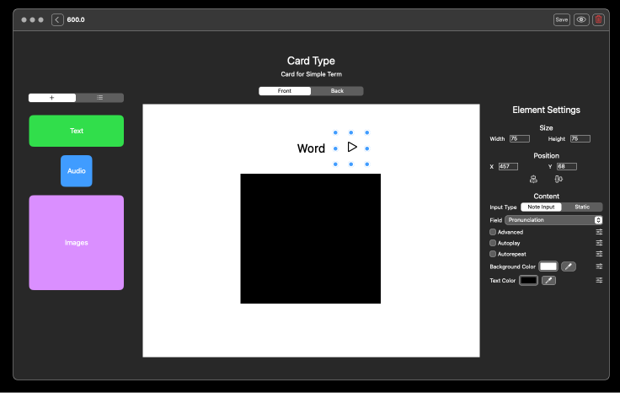Screen dimensions: 620x393
Task: Enable the Advanced checkbox
Action: 493,232
